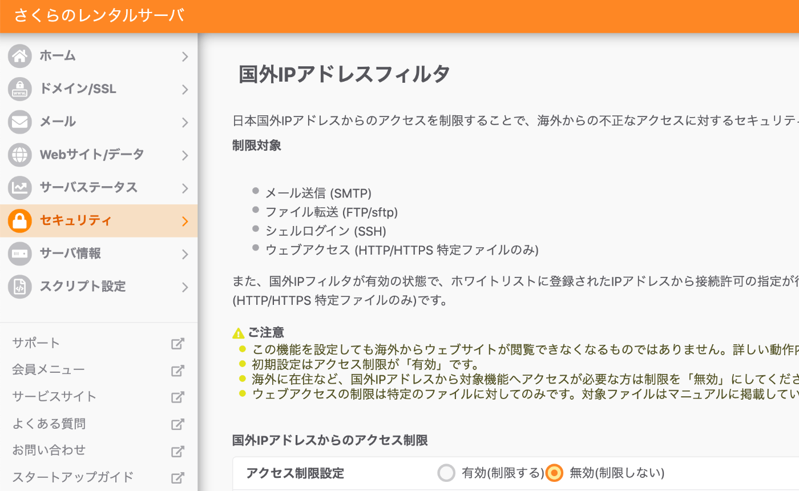Image resolution: width=799 pixels, height=491 pixels.
Task: Click the アクセス制限設定 row label
Action: tap(295, 473)
